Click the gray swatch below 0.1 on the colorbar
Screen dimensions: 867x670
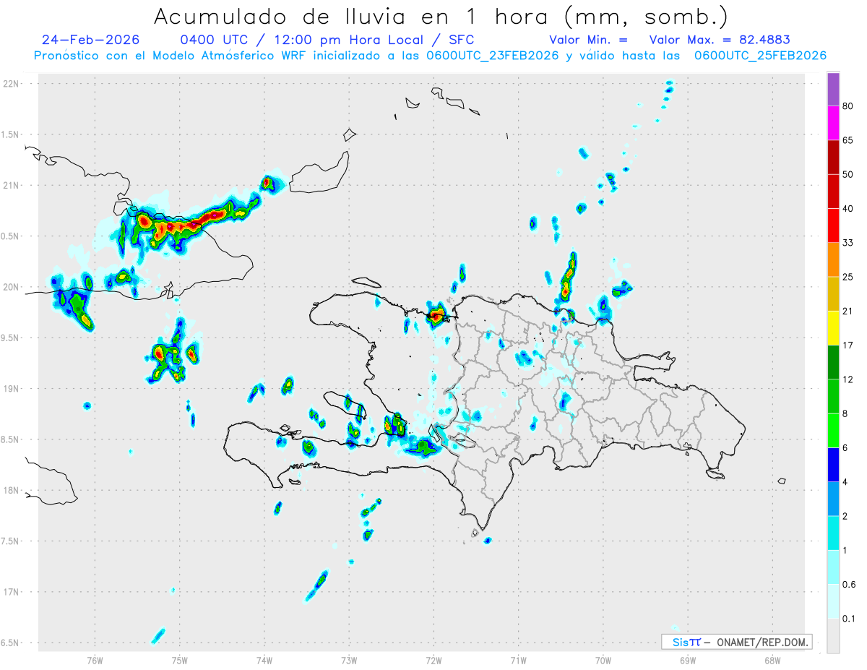click(833, 636)
